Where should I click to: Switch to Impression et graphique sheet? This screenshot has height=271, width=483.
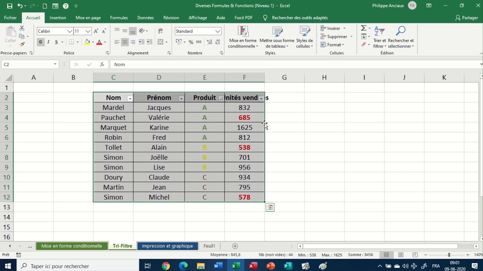tap(167, 246)
